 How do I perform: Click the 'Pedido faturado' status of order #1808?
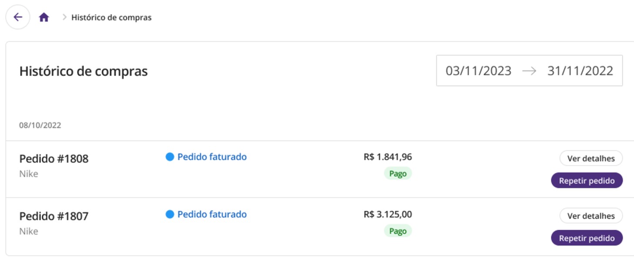click(212, 157)
